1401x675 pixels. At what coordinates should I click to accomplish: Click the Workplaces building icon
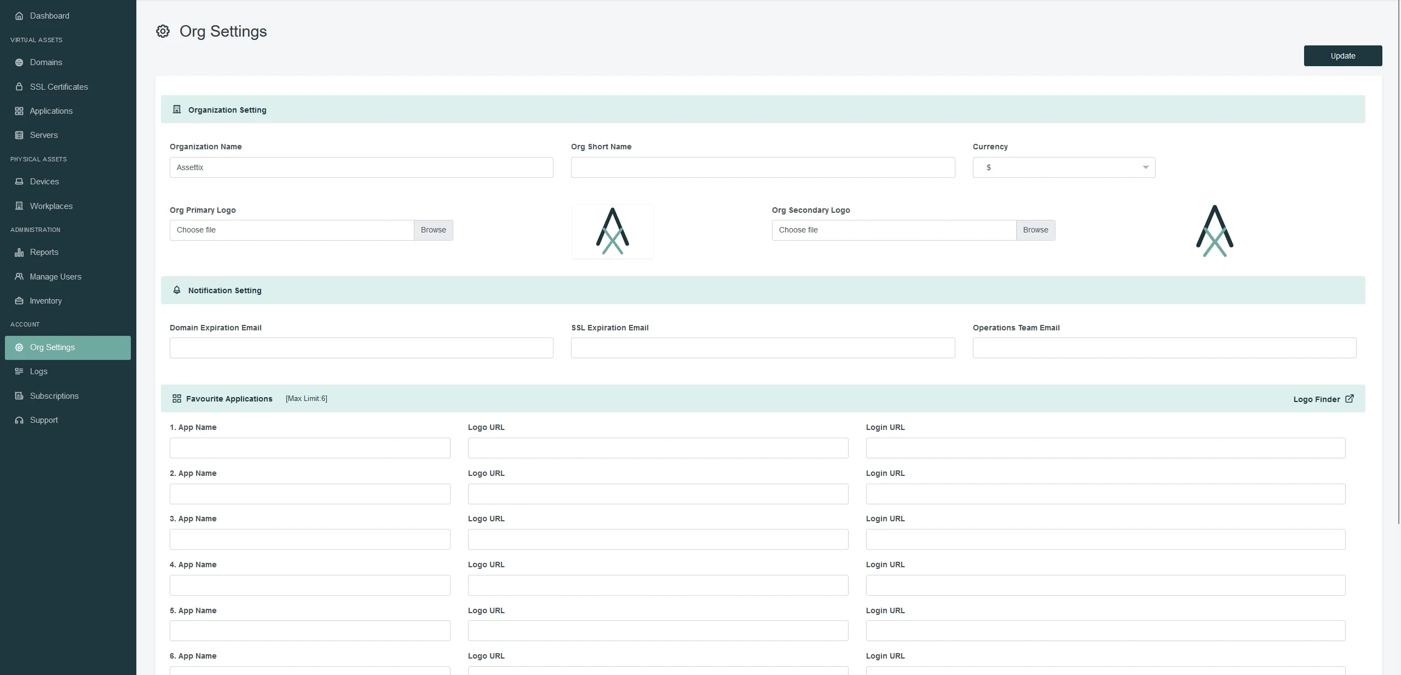19,206
